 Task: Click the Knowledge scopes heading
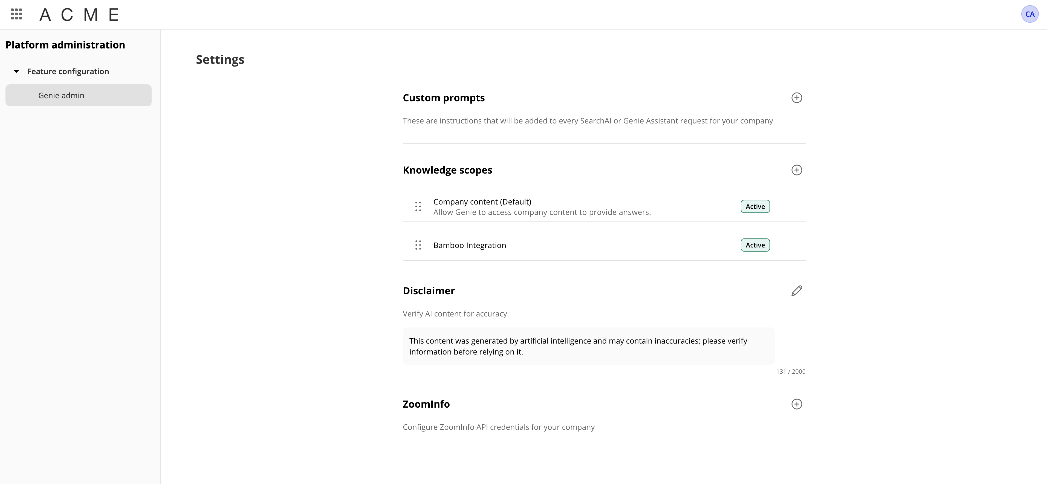coord(447,170)
